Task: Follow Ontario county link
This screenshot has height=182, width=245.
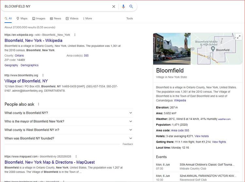Action: tap(19, 56)
